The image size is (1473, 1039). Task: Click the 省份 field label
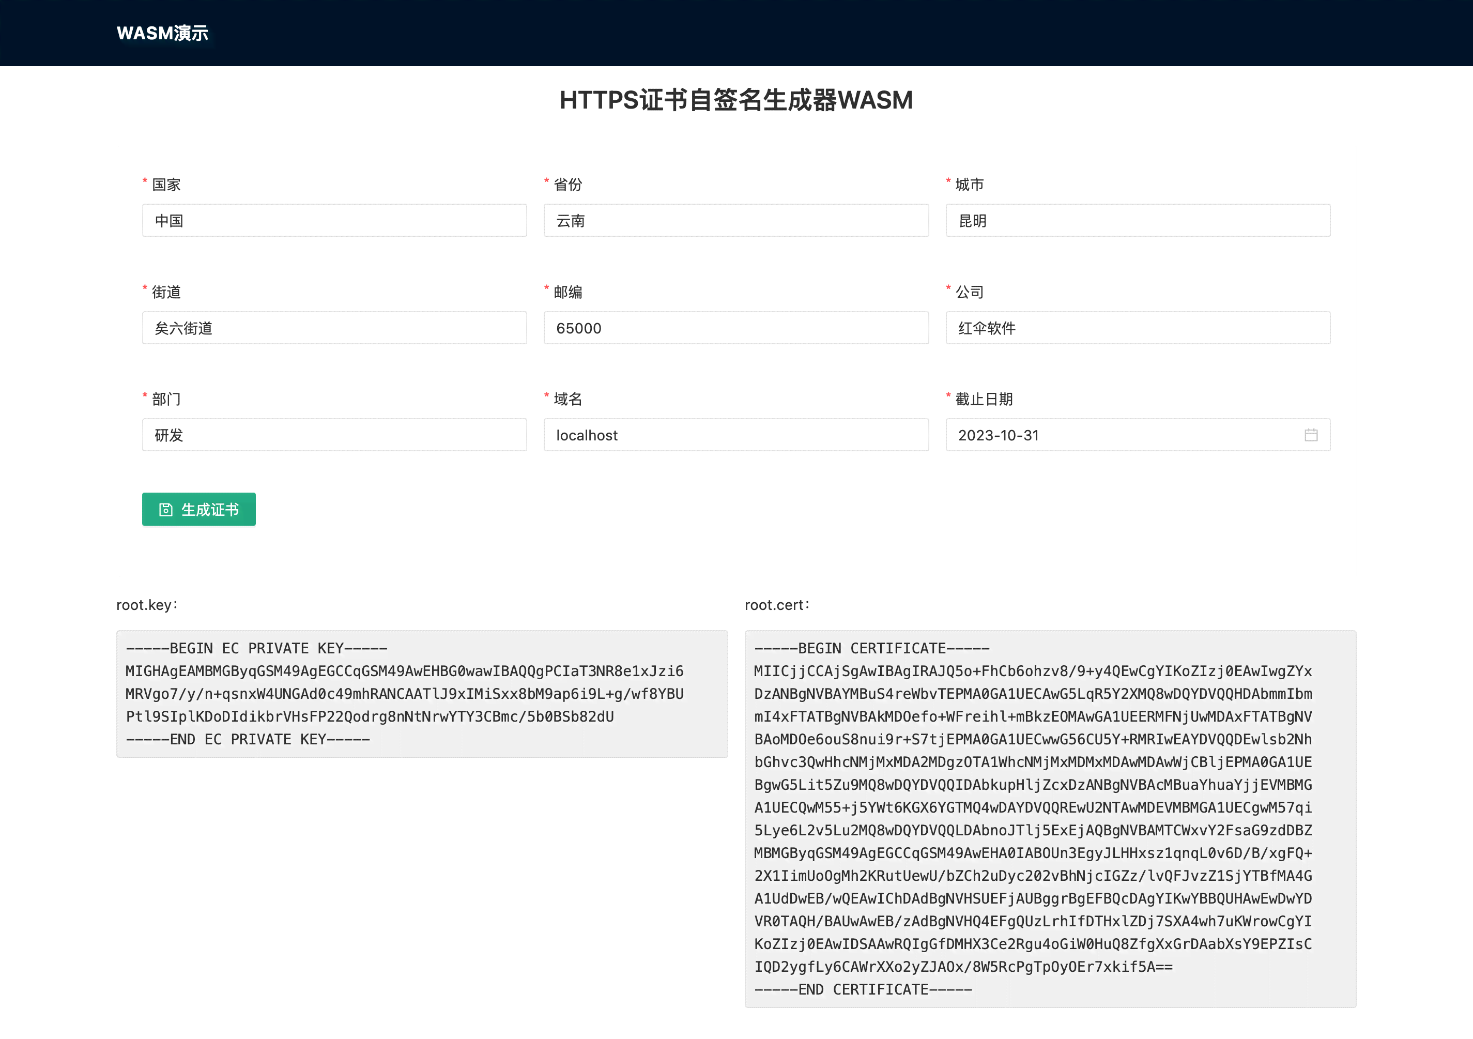tap(568, 185)
